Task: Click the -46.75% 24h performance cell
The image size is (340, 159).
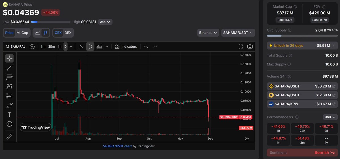Action: click(x=302, y=128)
